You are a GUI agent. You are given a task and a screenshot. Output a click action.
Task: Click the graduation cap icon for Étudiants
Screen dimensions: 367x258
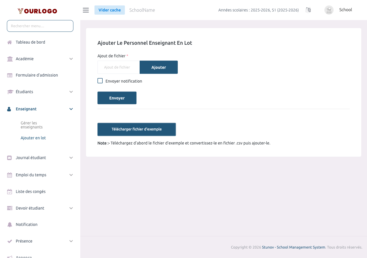pyautogui.click(x=9, y=91)
